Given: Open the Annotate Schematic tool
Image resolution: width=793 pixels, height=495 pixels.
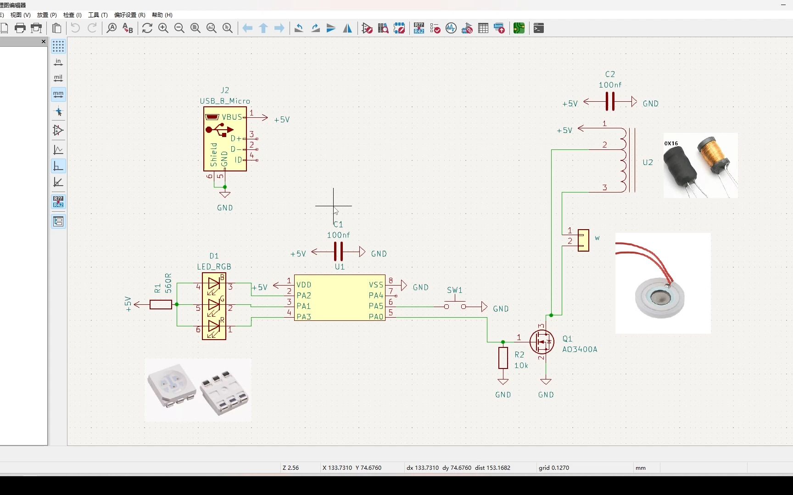Looking at the screenshot, I should click(419, 28).
